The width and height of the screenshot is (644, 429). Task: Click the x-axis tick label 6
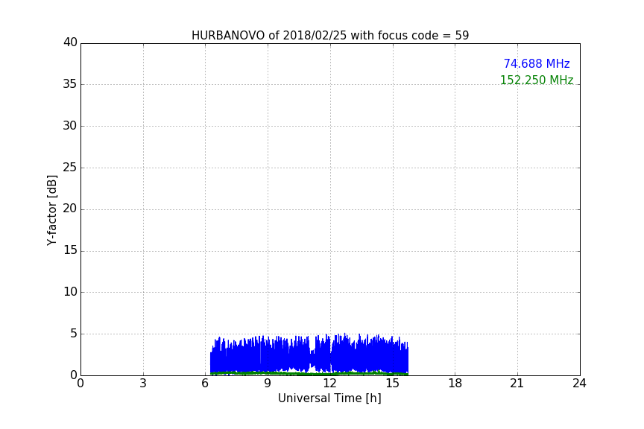point(206,384)
